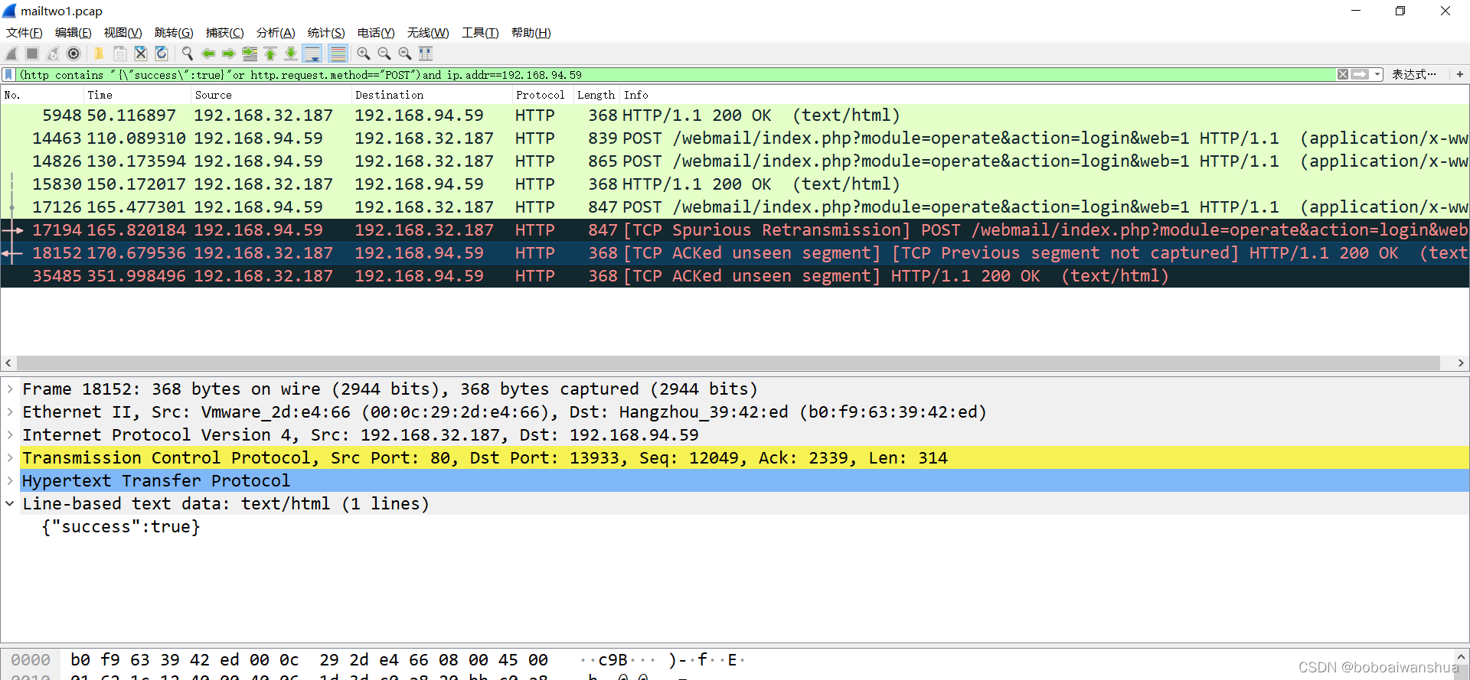
Task: Select packet number 5948 row
Action: (x=735, y=116)
